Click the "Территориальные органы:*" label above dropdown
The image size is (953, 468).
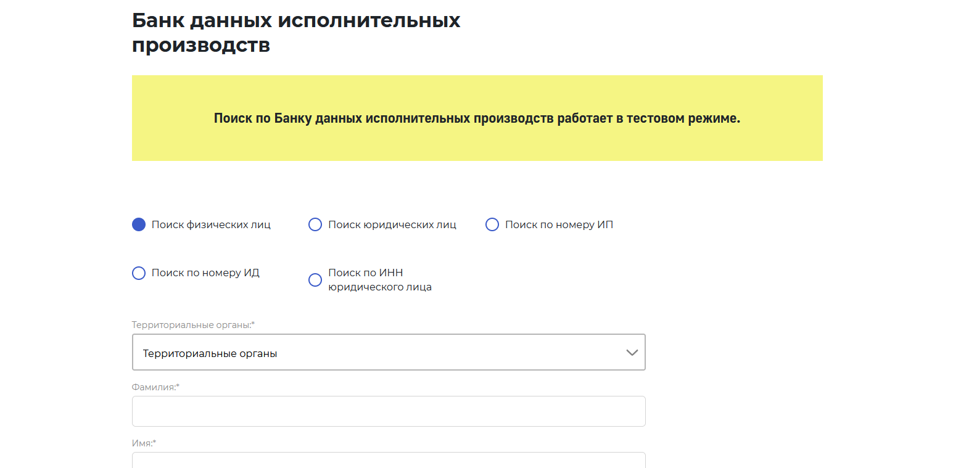pyautogui.click(x=193, y=324)
